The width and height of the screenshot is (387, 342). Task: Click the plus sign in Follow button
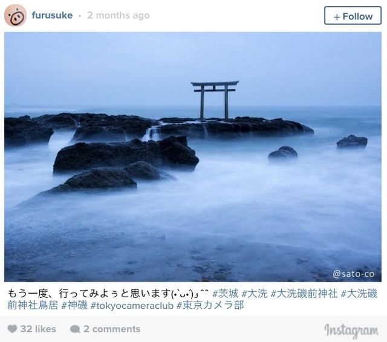(337, 17)
